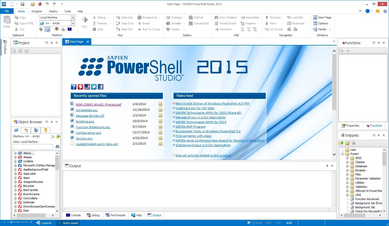
Task: Switch to the Find Results tab
Action: point(115,215)
